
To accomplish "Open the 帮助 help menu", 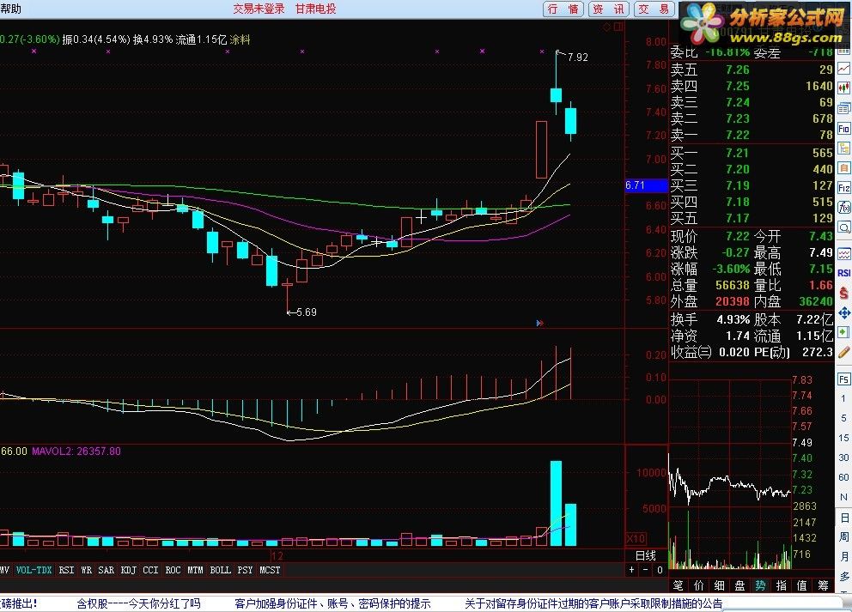I will click(11, 9).
